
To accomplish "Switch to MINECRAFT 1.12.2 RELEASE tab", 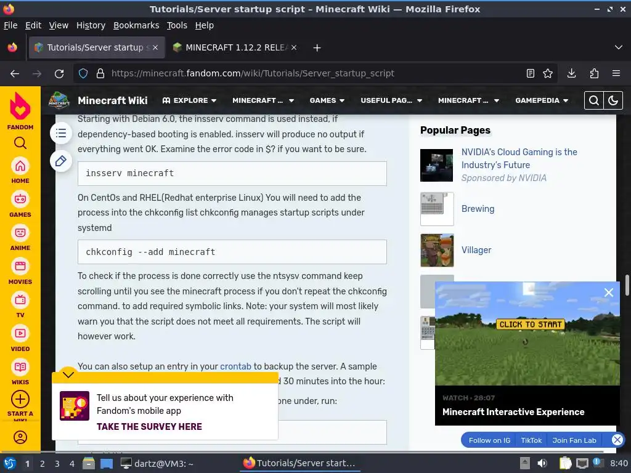I will click(235, 47).
